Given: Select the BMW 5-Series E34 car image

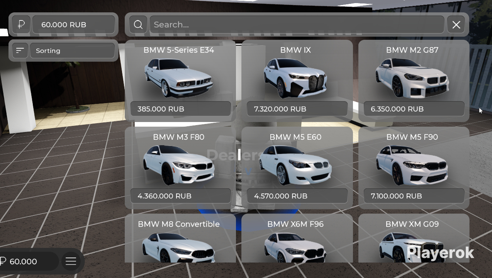Looking at the screenshot, I should point(179,78).
